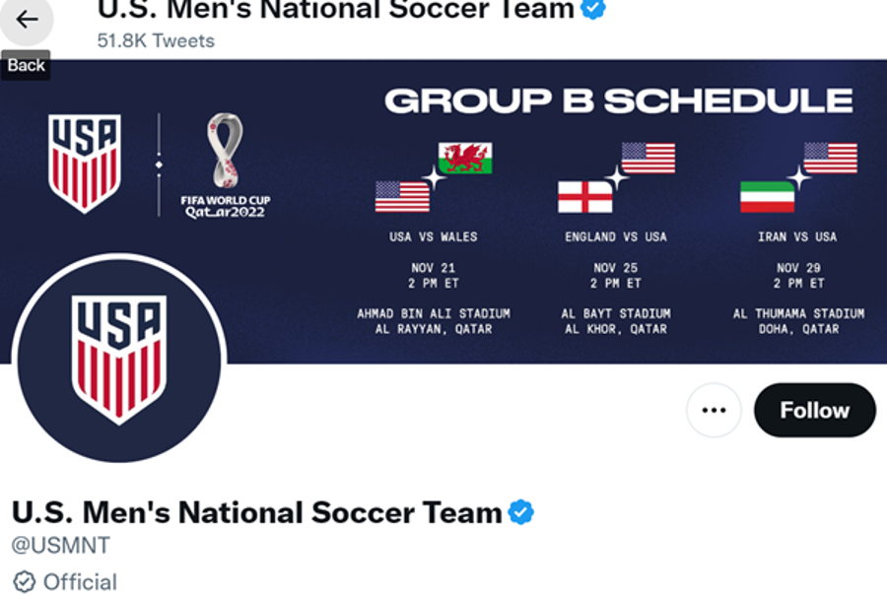Open the 51.8K Tweets count
This screenshot has width=887, height=595.
153,41
